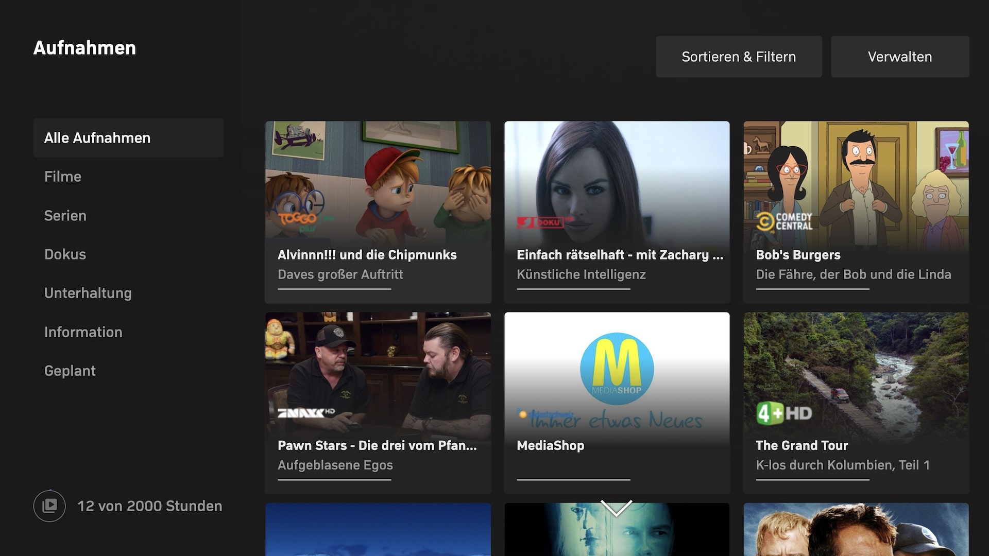Image resolution: width=989 pixels, height=556 pixels.
Task: Open the Serien category
Action: (x=65, y=216)
